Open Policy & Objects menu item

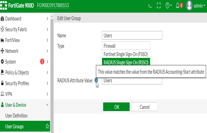[25, 73]
